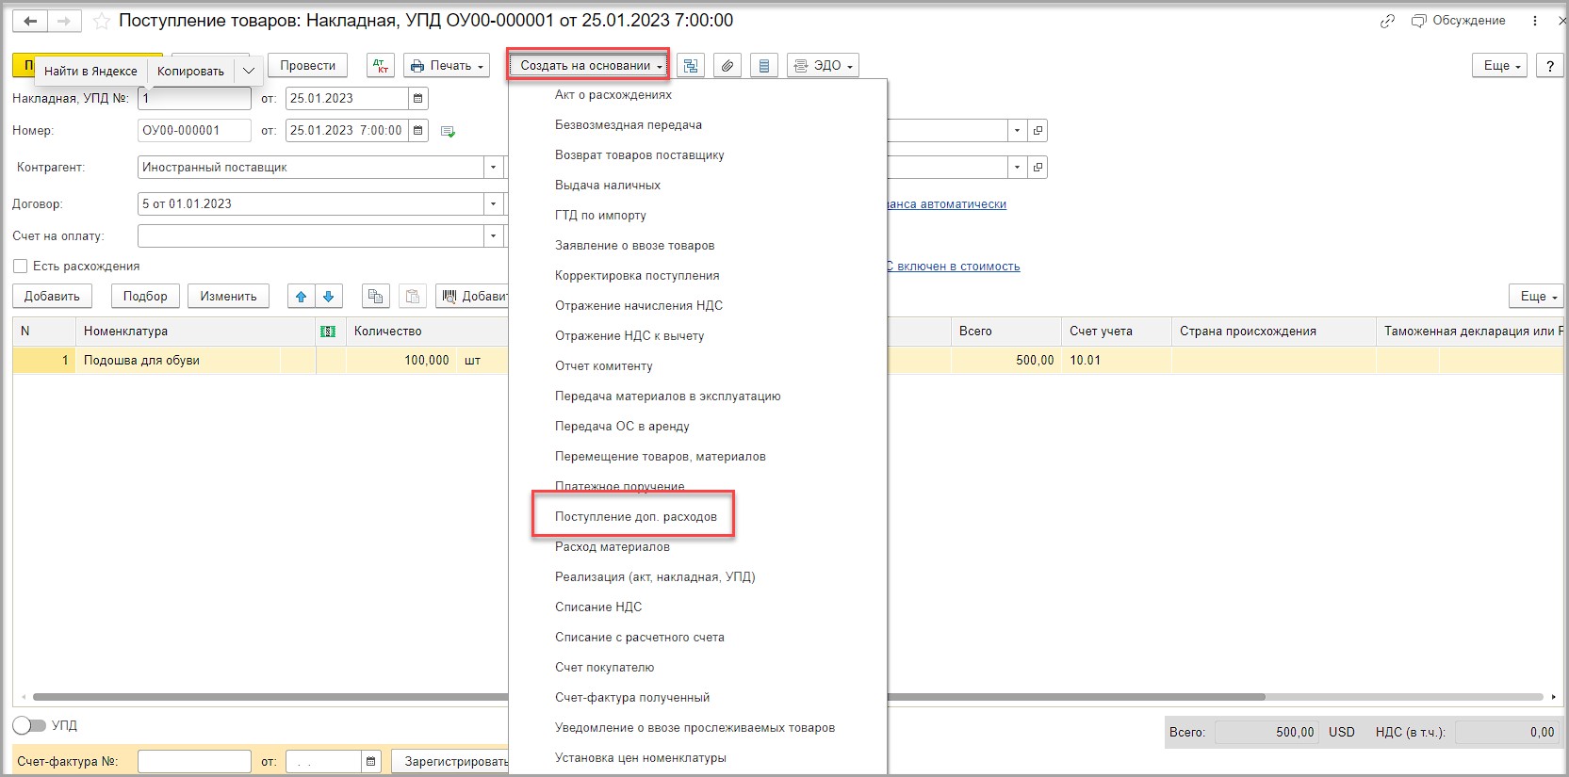
Task: Click Зарегистрировать button
Action: click(450, 761)
